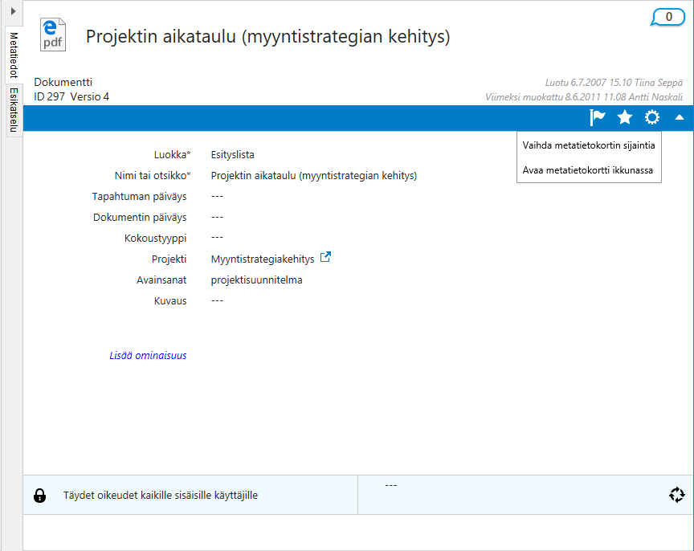Open permissions text Täydet oikeudet kaikille
The image size is (694, 551).
[x=160, y=496]
